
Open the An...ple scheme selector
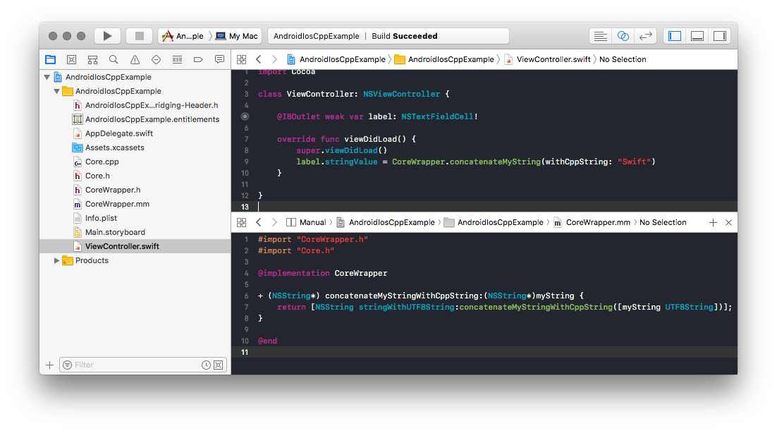[x=183, y=36]
